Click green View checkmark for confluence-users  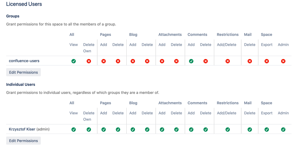coord(73,61)
